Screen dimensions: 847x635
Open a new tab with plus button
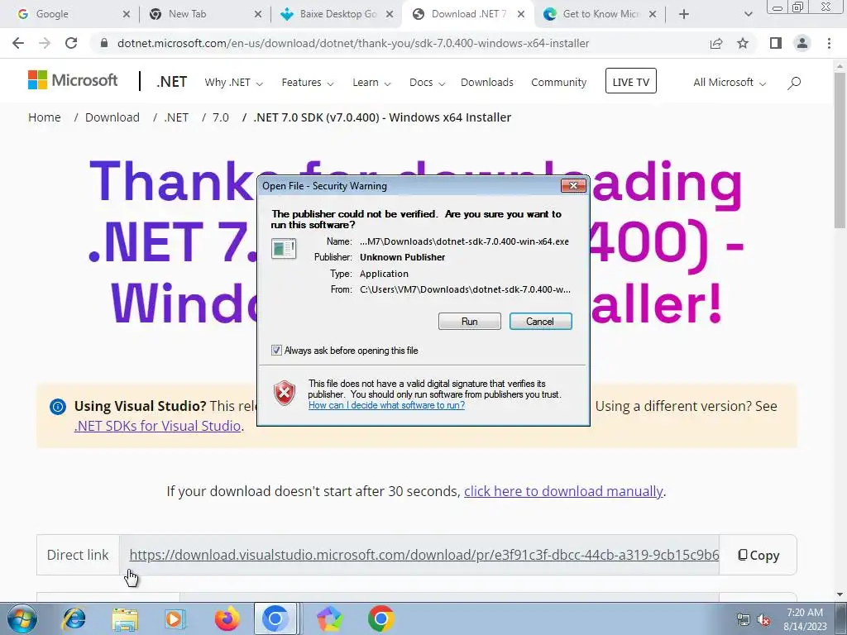(684, 15)
